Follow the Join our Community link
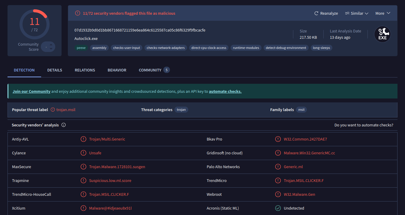The width and height of the screenshot is (405, 215). 32,91
